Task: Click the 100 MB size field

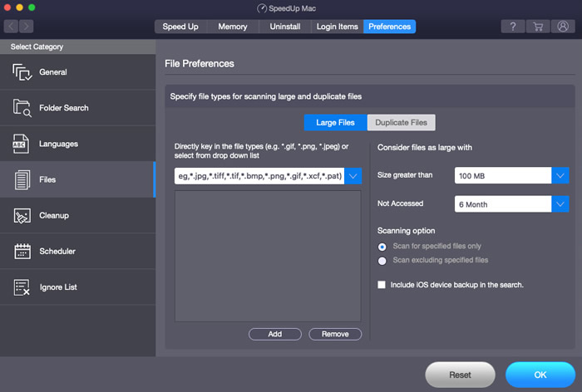Action: click(x=503, y=175)
